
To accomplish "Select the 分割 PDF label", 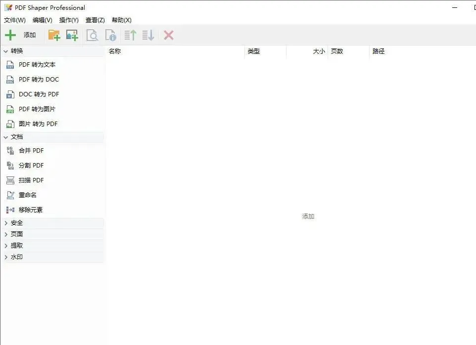I will click(31, 166).
